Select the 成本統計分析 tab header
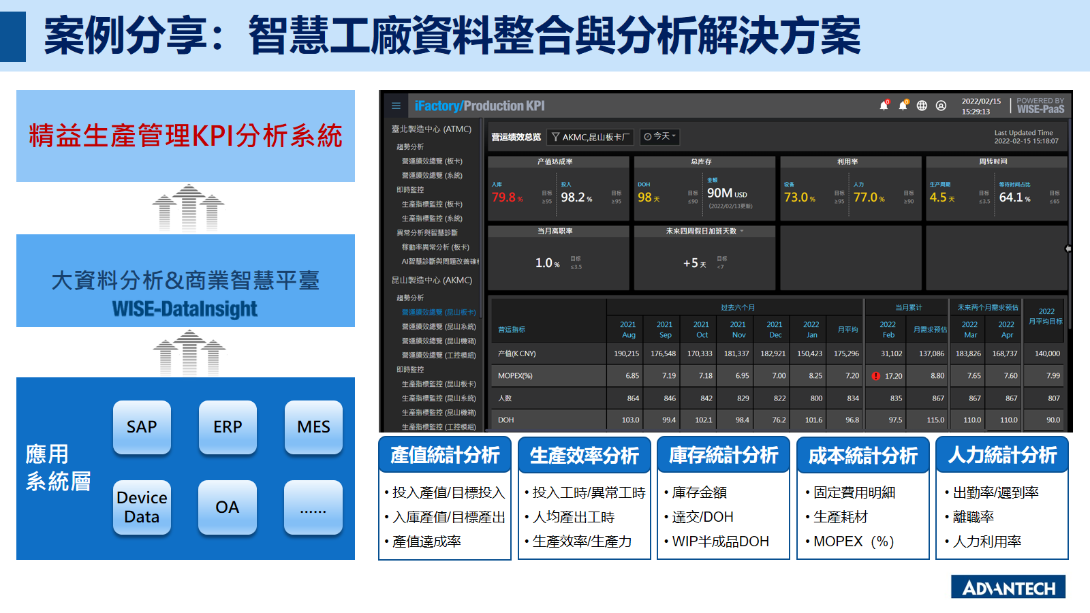Viewport: 1090px width, 613px height. (x=863, y=455)
